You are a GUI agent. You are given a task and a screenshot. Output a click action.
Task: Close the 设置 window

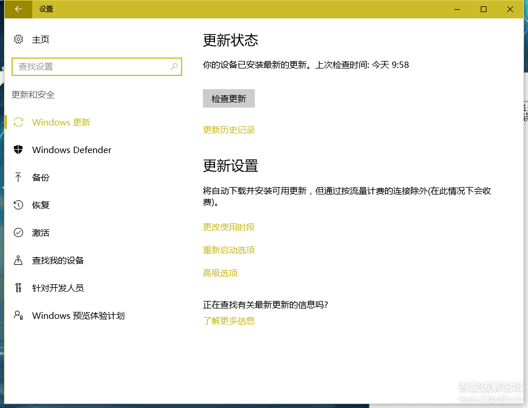(x=510, y=9)
